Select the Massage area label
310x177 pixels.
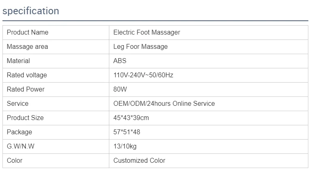tap(27, 46)
